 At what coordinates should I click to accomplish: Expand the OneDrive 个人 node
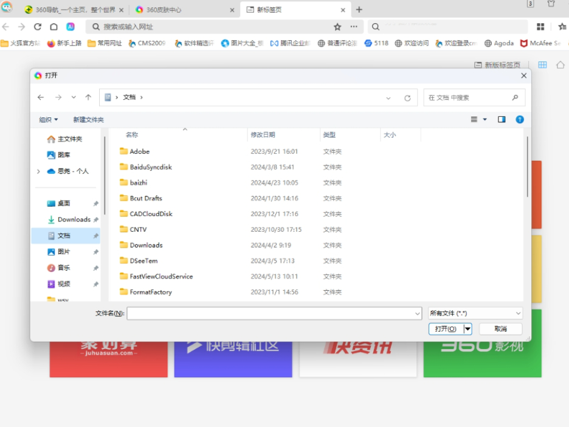point(38,172)
